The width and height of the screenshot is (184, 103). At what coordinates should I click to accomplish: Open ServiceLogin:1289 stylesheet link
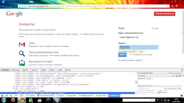[172, 88]
